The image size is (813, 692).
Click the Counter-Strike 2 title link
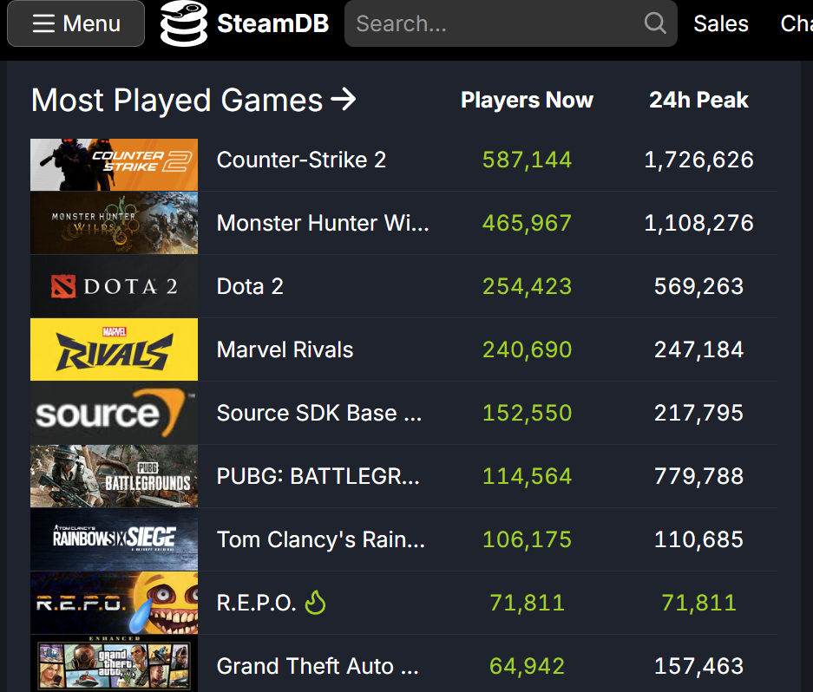pyautogui.click(x=301, y=160)
